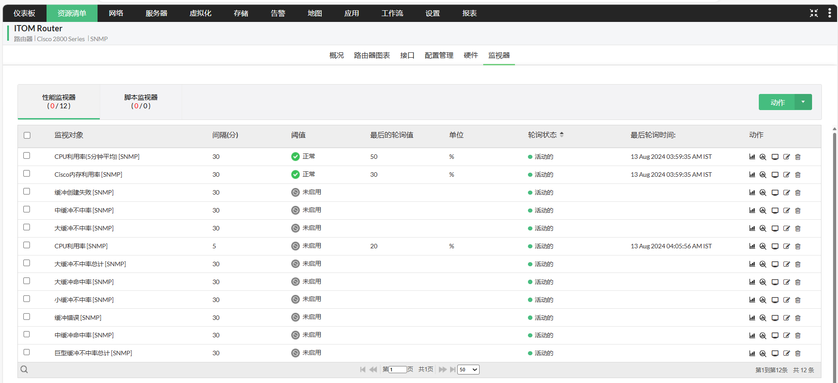This screenshot has height=383, width=838.
Task: Check the 大缓冲命中率 row checkbox
Action: click(x=27, y=281)
